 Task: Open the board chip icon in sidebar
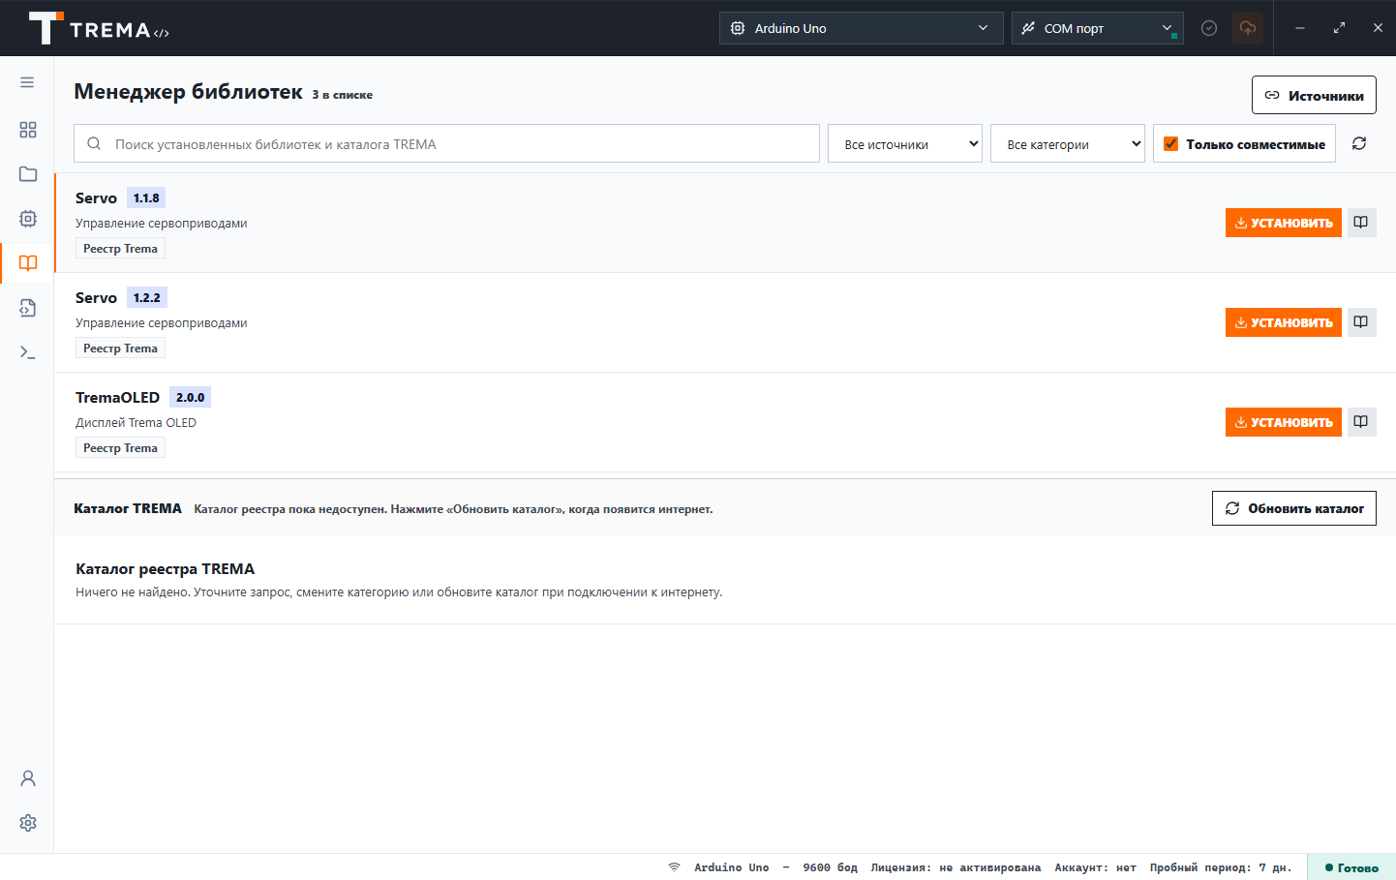pos(27,219)
